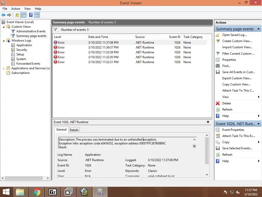Screen dimensions: 262x197
Task: Open the Action menu
Action: coord(16,9)
